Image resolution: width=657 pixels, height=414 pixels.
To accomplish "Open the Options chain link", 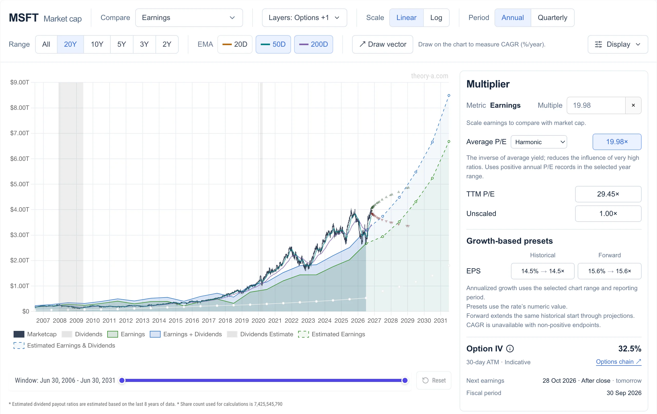I will [x=618, y=362].
